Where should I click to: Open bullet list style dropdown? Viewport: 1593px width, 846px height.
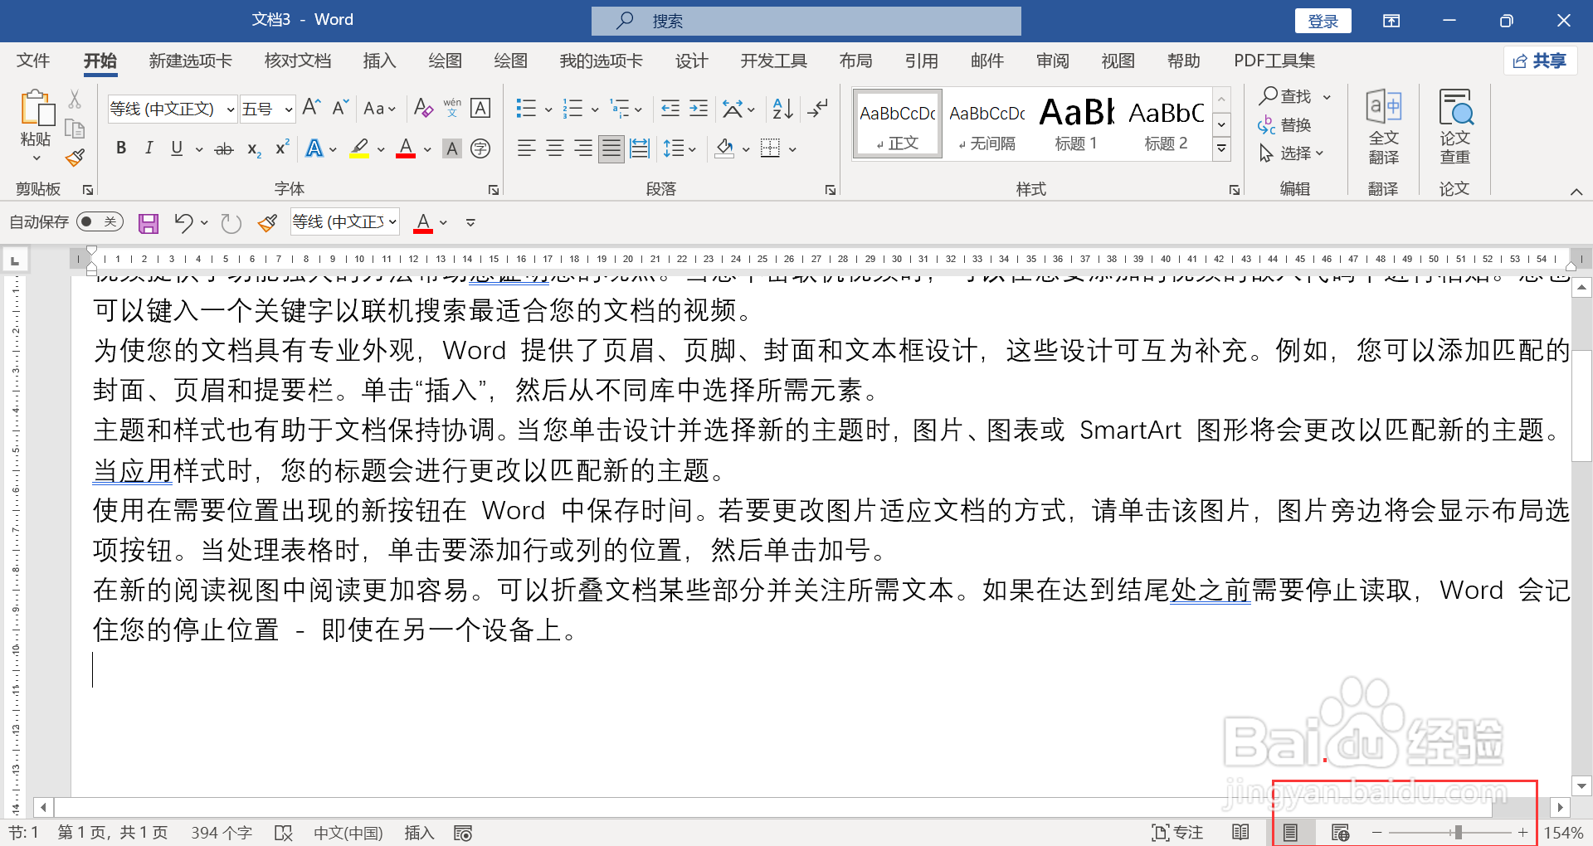coord(548,109)
